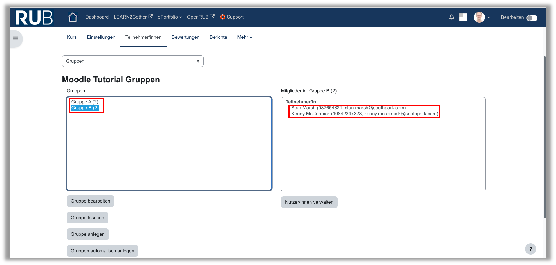Click the grid icon beside the bell
Viewport: 556px width, 265px height.
[x=463, y=17]
